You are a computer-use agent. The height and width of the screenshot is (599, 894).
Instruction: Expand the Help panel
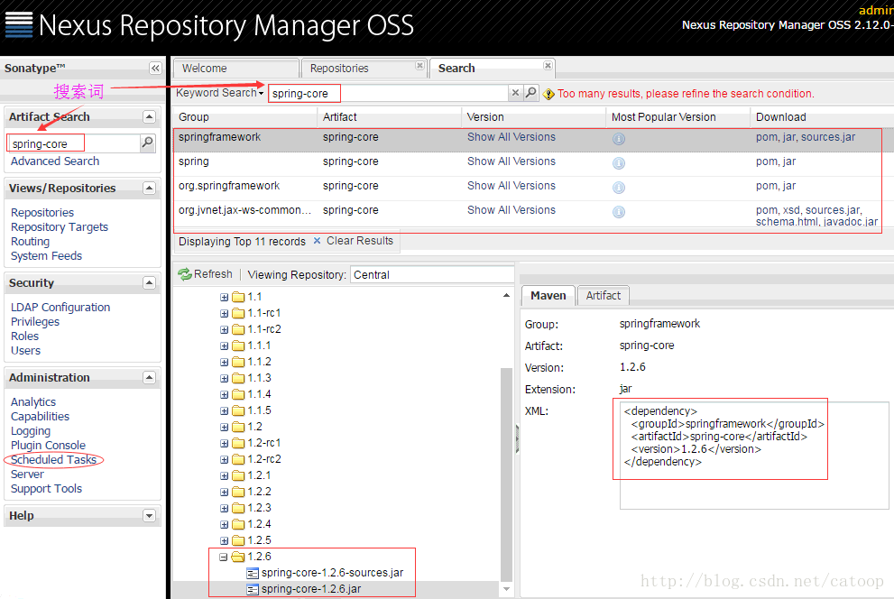point(149,516)
